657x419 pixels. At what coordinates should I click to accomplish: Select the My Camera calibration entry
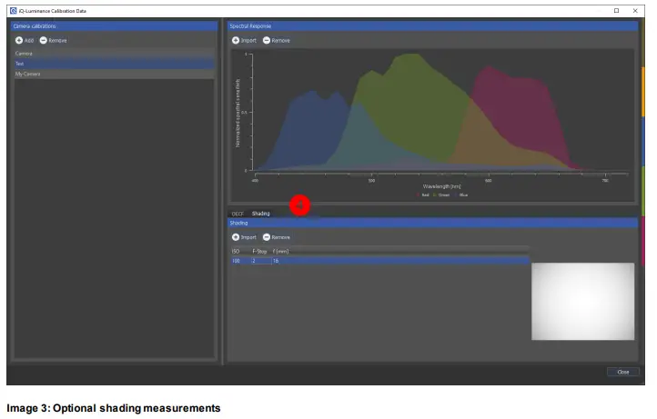(114, 74)
